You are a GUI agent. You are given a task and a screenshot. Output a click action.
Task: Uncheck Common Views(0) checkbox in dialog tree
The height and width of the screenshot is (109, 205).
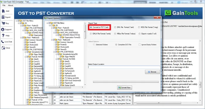(56, 42)
